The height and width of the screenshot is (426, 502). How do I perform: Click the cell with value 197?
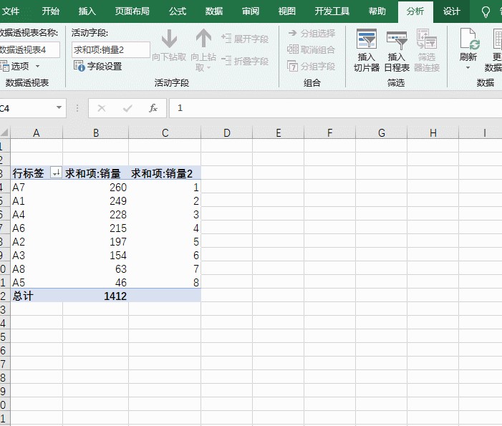pos(96,241)
